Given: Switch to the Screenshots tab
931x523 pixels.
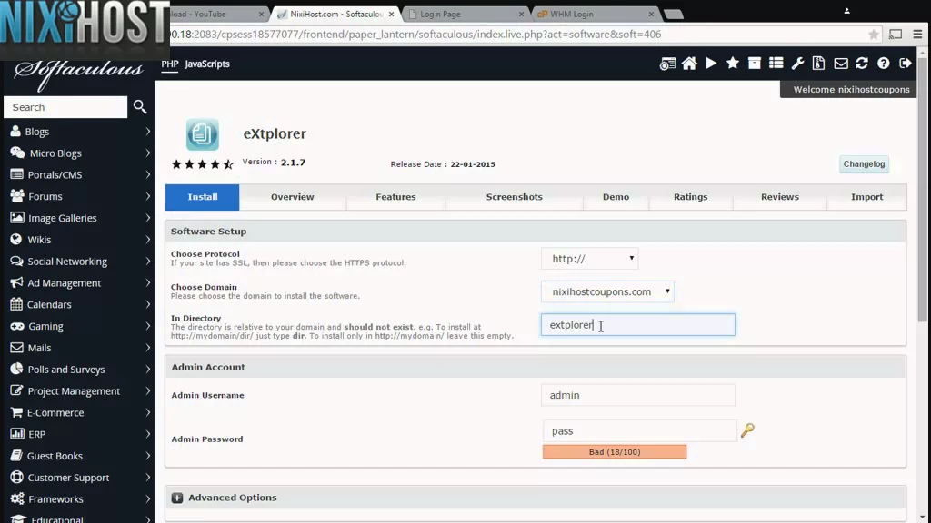Looking at the screenshot, I should (515, 197).
